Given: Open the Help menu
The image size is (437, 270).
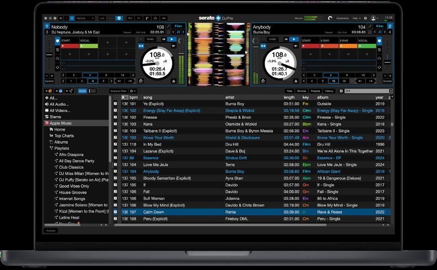Looking at the screenshot, I should 356,18.
